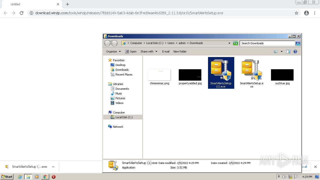Viewport: 320px width, 180px height.
Task: Click the red stop-sign taskbar icon
Action: (53, 177)
